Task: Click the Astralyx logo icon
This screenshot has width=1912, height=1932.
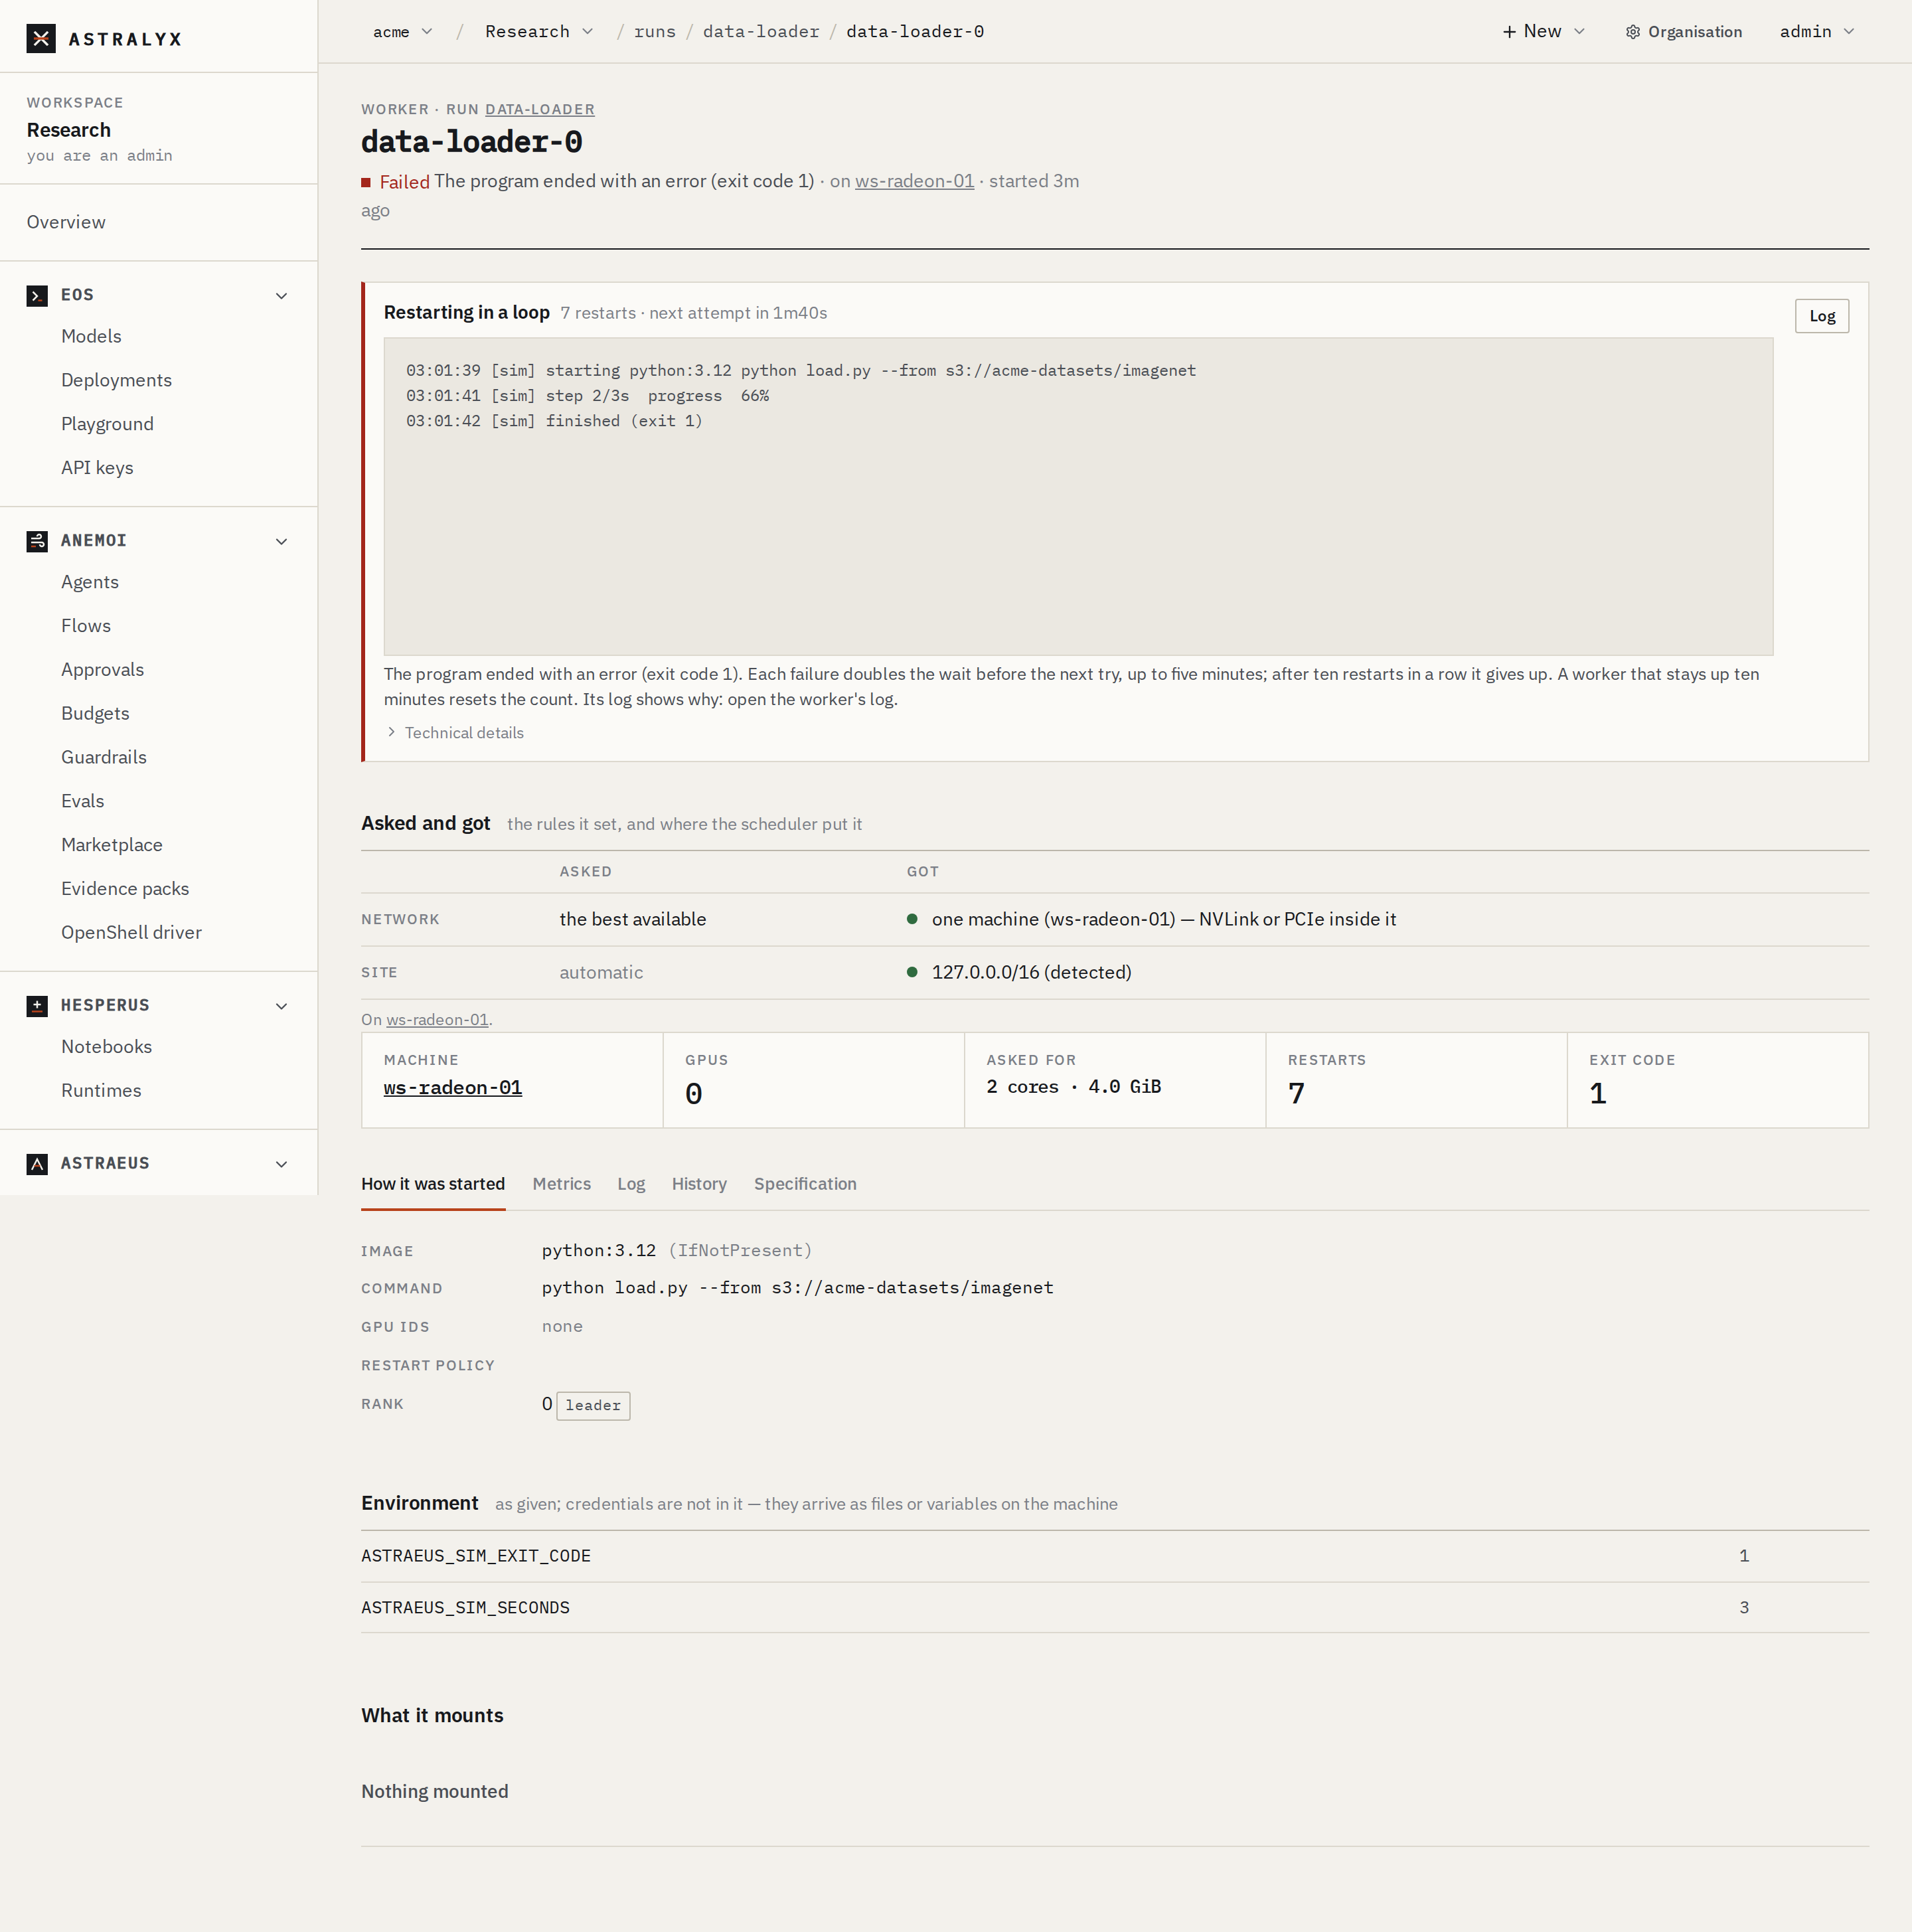Action: click(x=41, y=39)
